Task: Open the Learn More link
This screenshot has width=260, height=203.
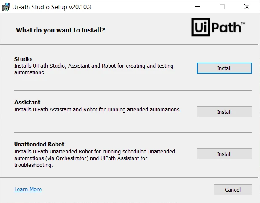Action: (28, 190)
